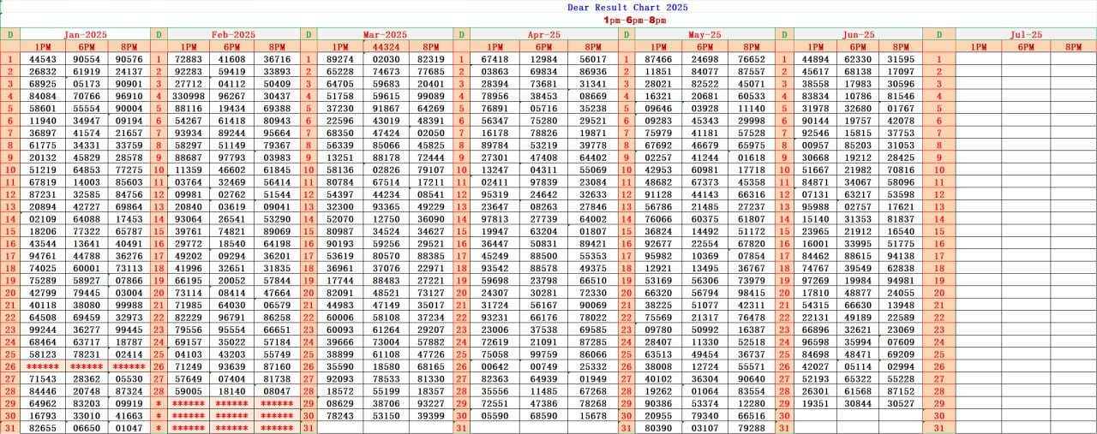Screen dimensions: 1097x434
Task: Select the value 89244 in February
Action: tap(231, 133)
